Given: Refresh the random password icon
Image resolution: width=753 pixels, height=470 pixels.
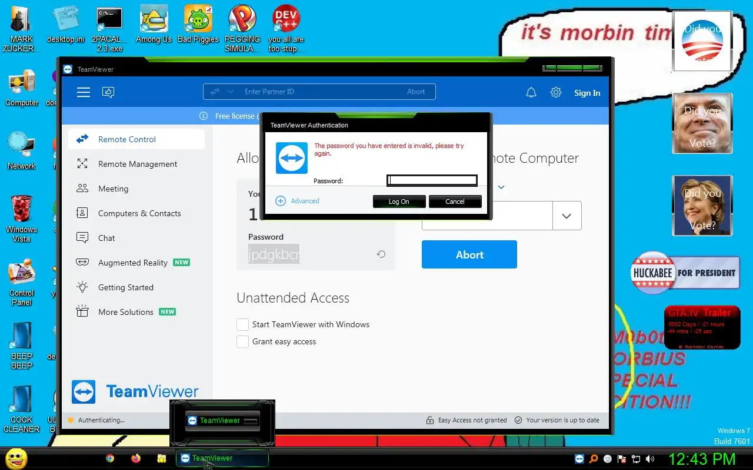Looking at the screenshot, I should (x=381, y=254).
